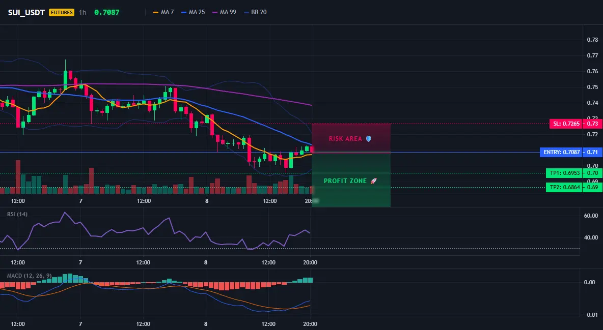Click the PROFIT ZONE label

click(x=345, y=181)
